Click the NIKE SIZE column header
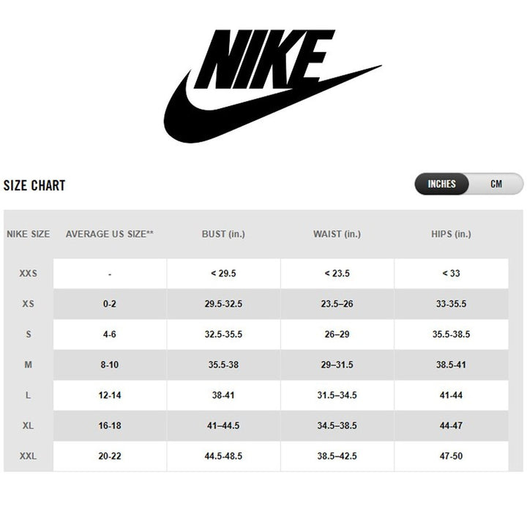 29,234
